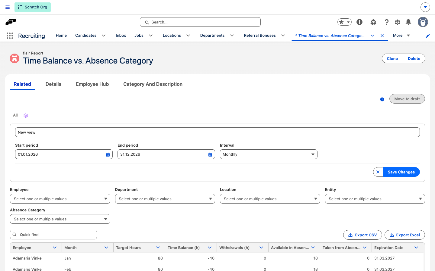
Task: Open the Absence Category filter dropdown
Action: pos(60,219)
